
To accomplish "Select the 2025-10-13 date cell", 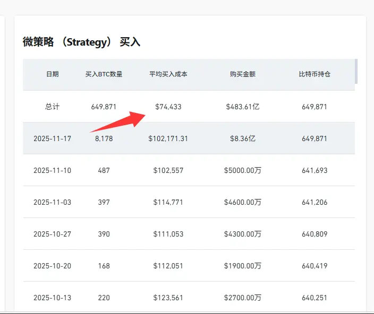I will point(52,298).
